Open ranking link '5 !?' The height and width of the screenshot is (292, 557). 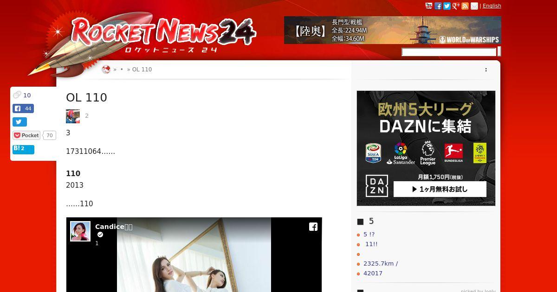[x=369, y=235]
